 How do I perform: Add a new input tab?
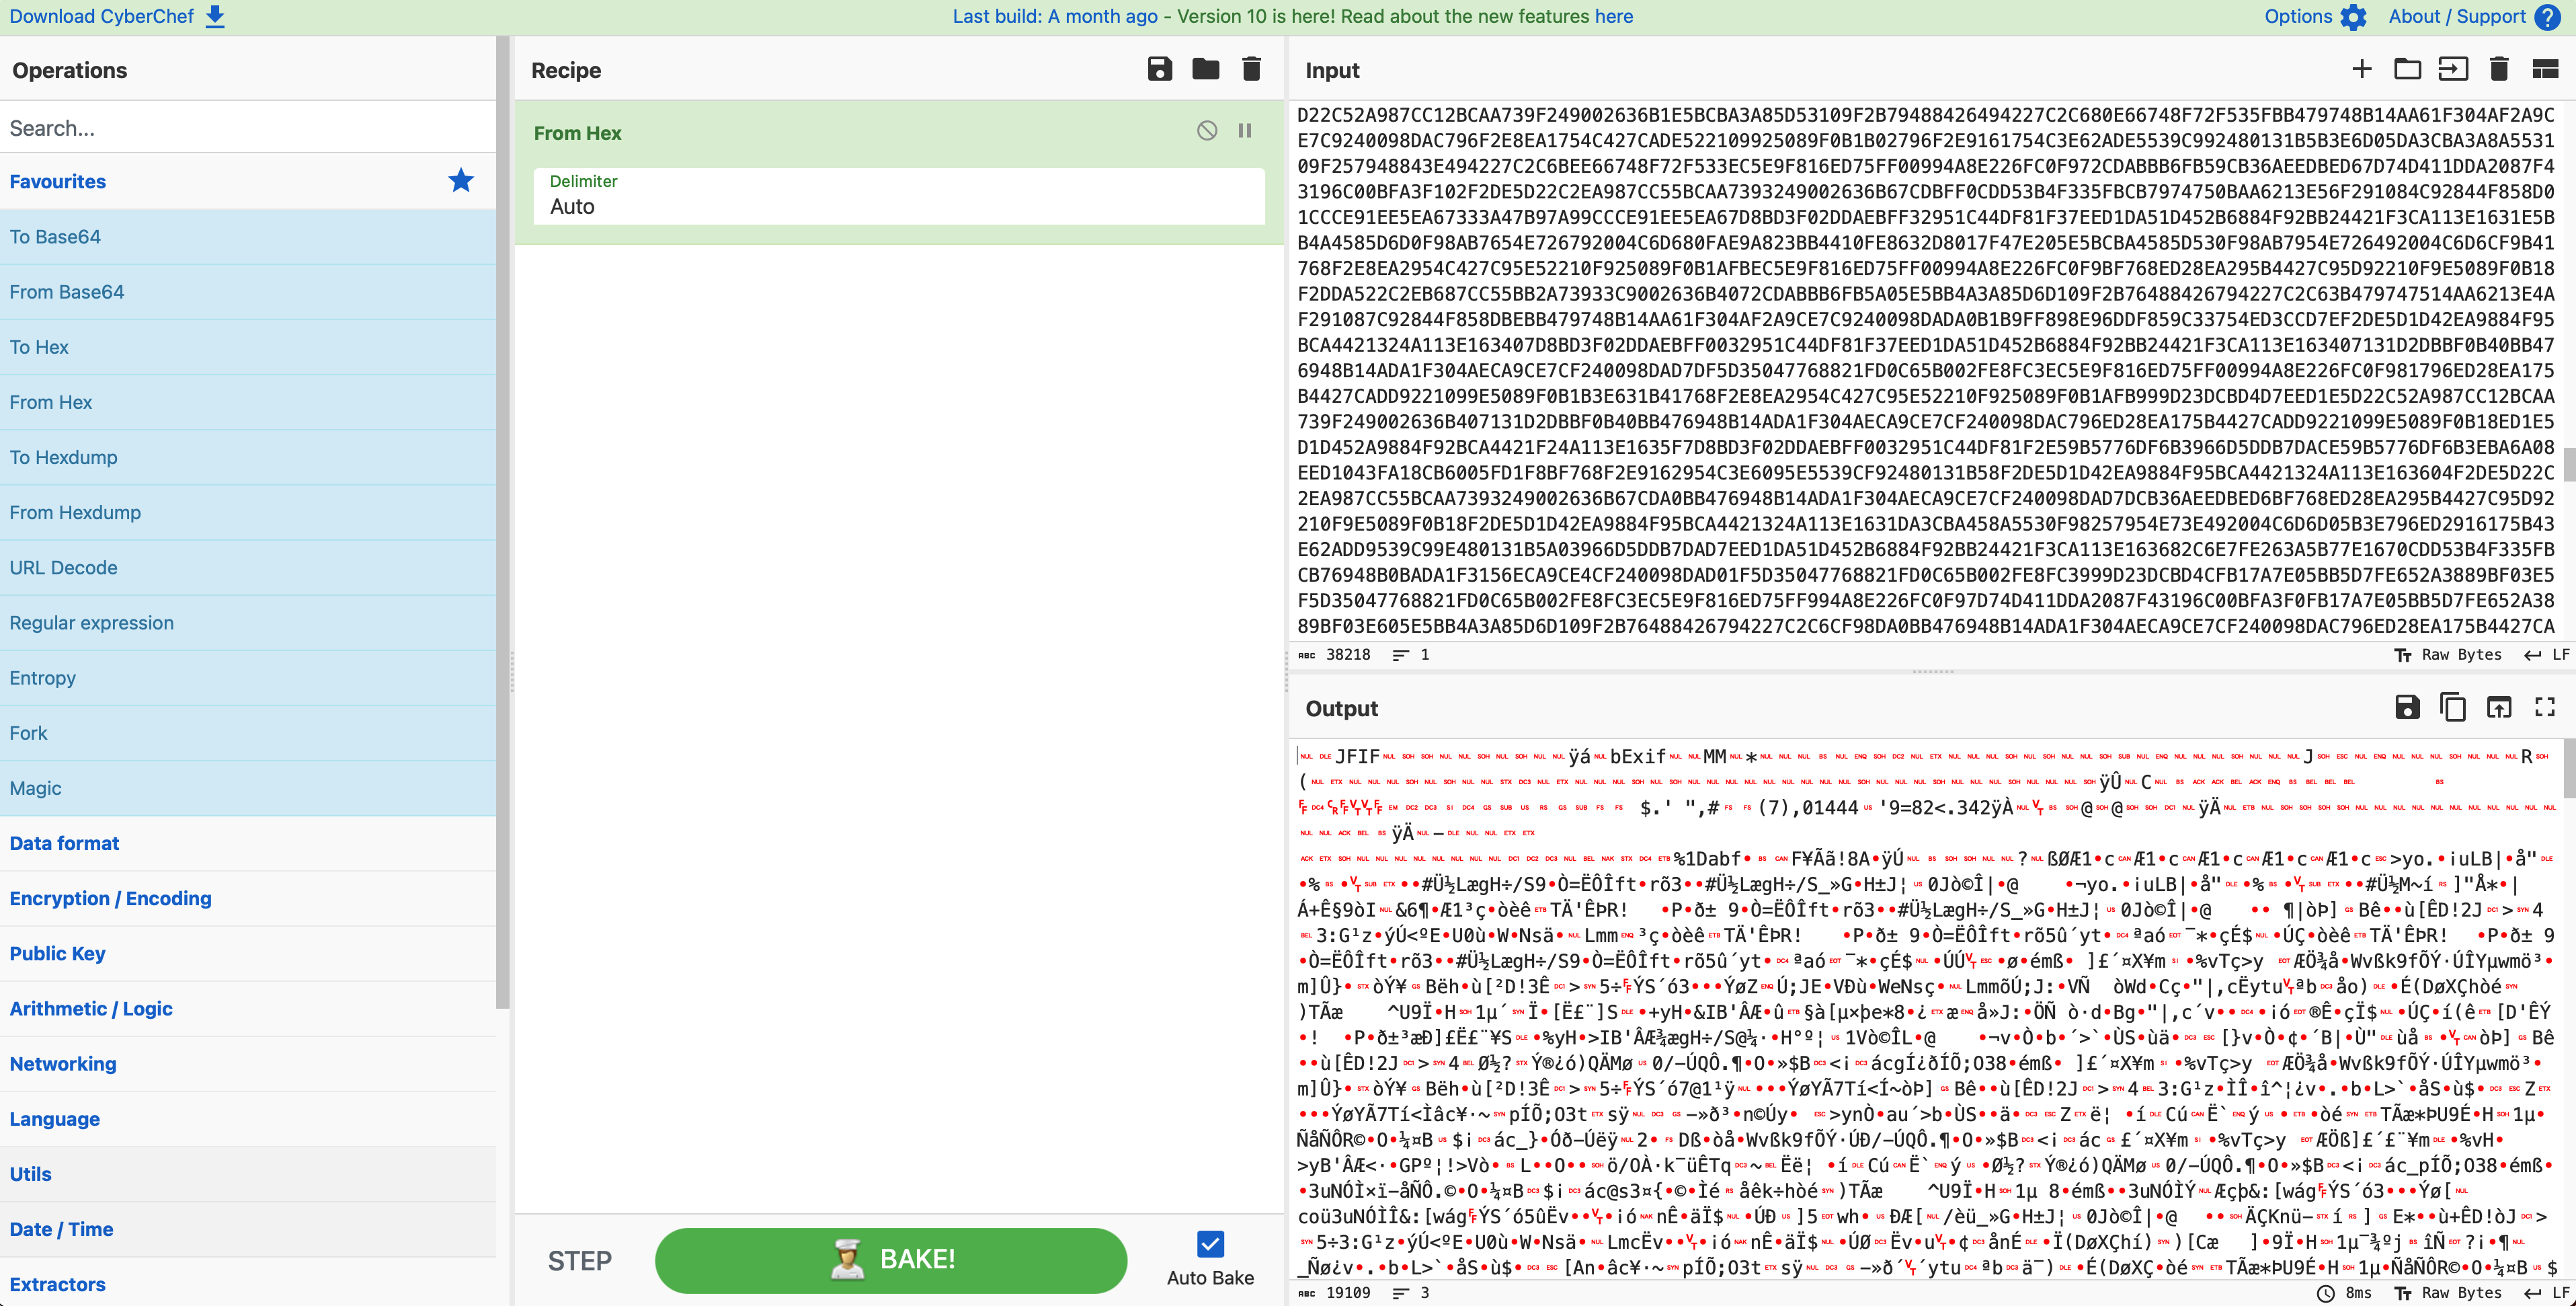(x=2361, y=69)
